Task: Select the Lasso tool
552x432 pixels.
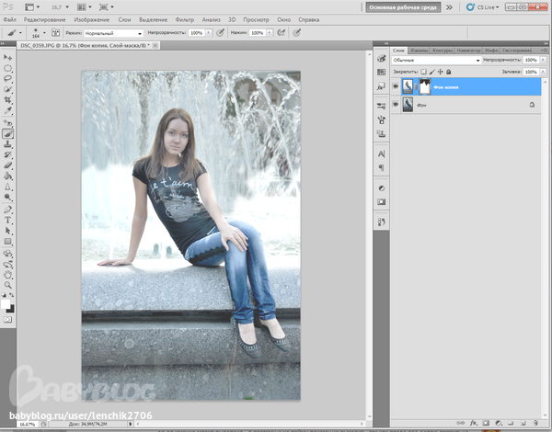Action: pyautogui.click(x=8, y=77)
